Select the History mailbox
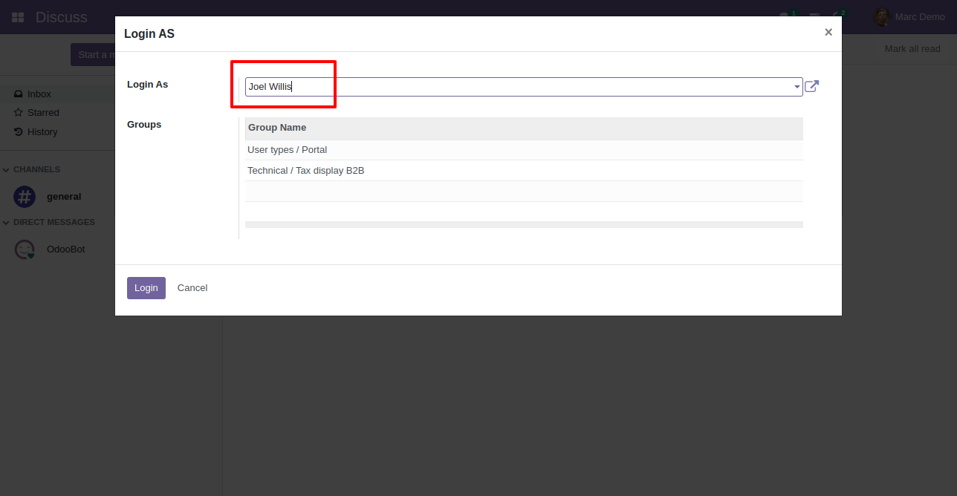Image resolution: width=957 pixels, height=496 pixels. pyautogui.click(x=56, y=132)
